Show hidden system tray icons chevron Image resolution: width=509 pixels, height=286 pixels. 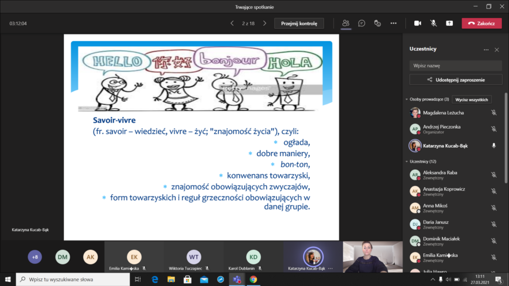pyautogui.click(x=433, y=280)
